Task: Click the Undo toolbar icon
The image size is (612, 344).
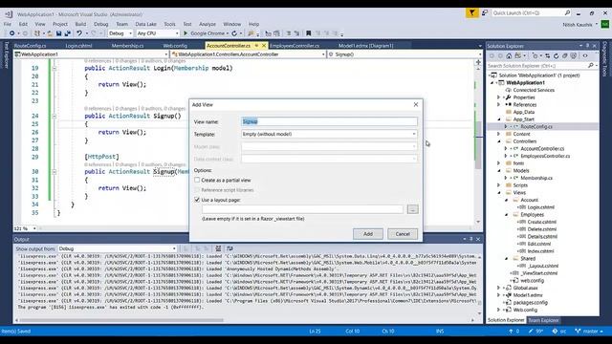Action: pos(79,33)
